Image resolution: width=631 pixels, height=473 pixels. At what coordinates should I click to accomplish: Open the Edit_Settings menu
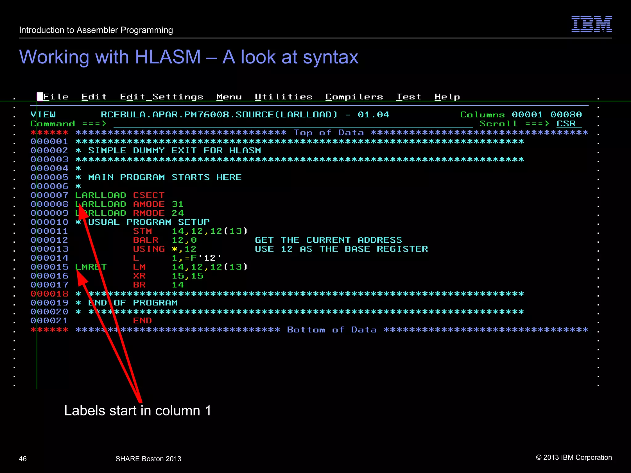[x=161, y=97]
